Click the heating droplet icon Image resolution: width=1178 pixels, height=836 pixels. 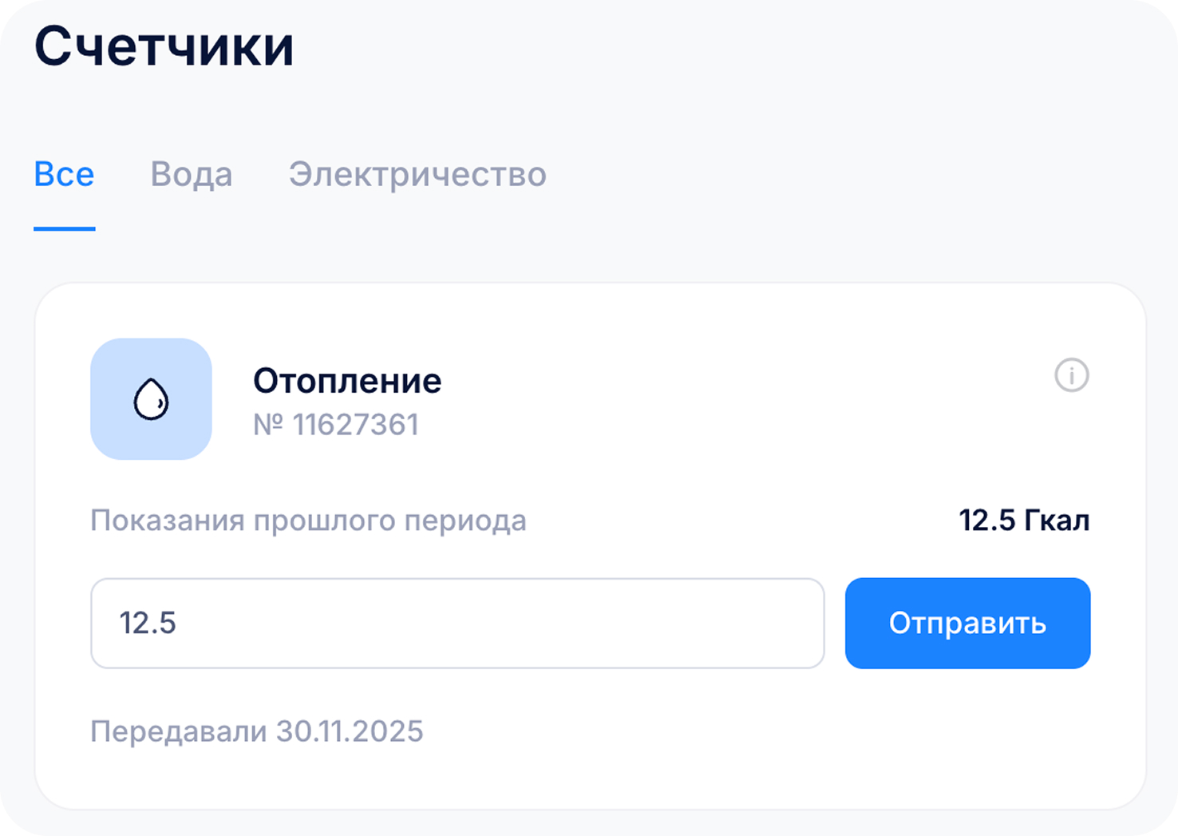coord(151,399)
